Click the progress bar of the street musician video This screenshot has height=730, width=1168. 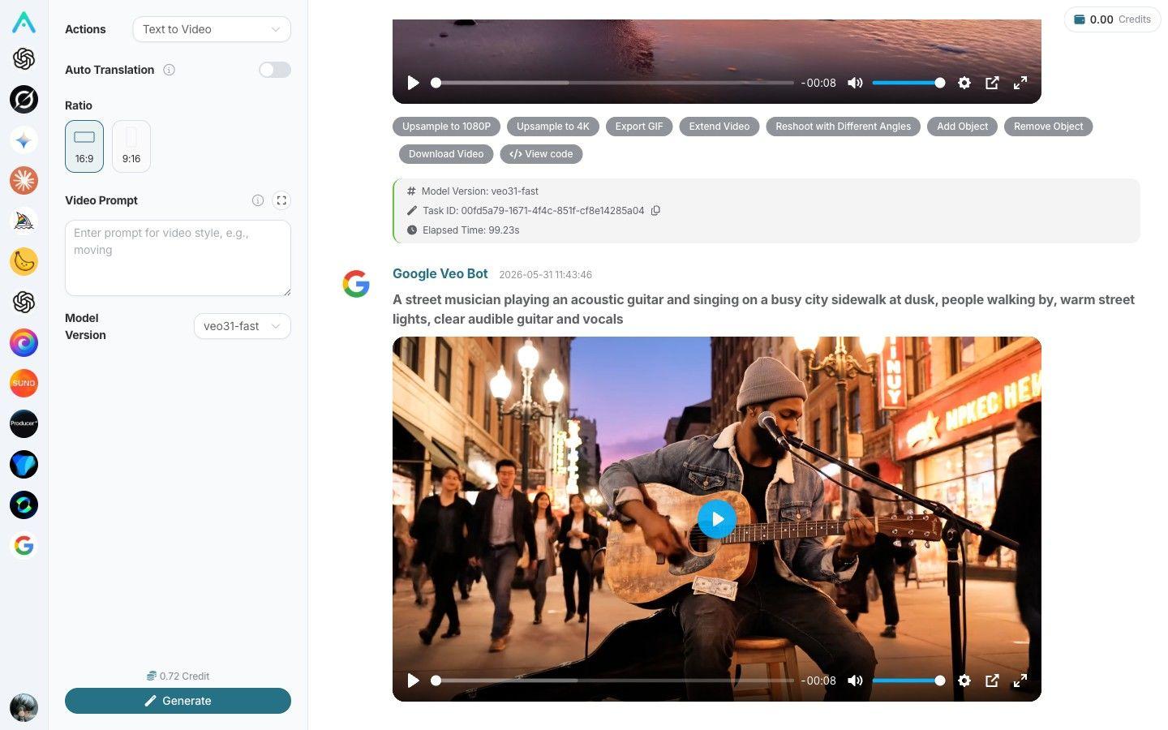pos(614,681)
